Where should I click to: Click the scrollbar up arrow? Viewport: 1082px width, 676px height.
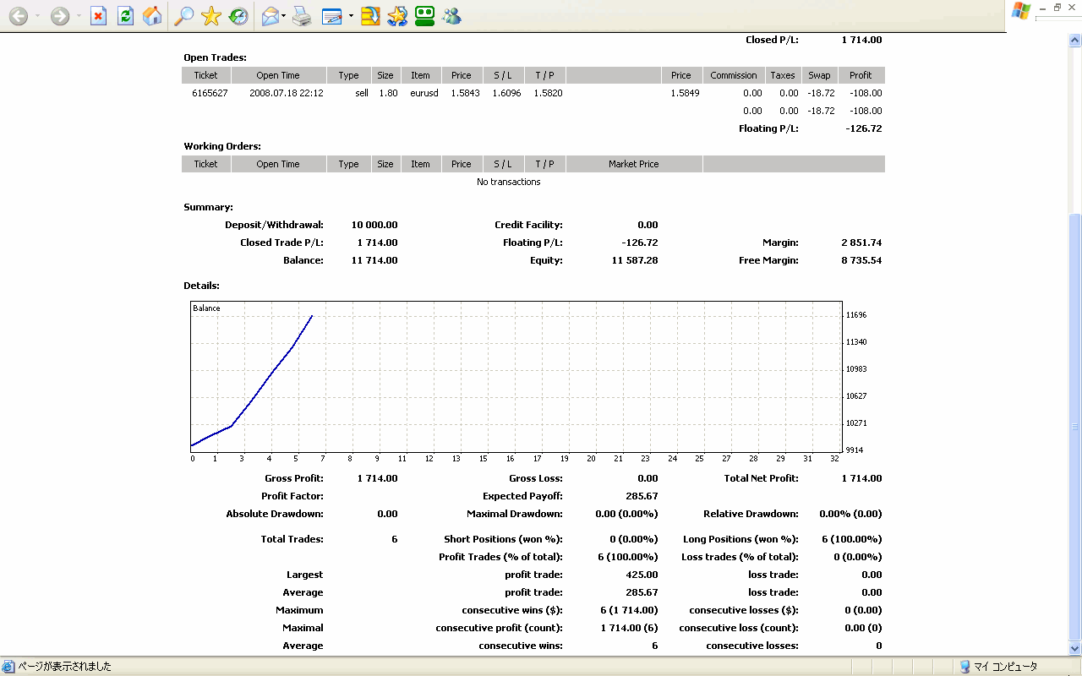1074,40
